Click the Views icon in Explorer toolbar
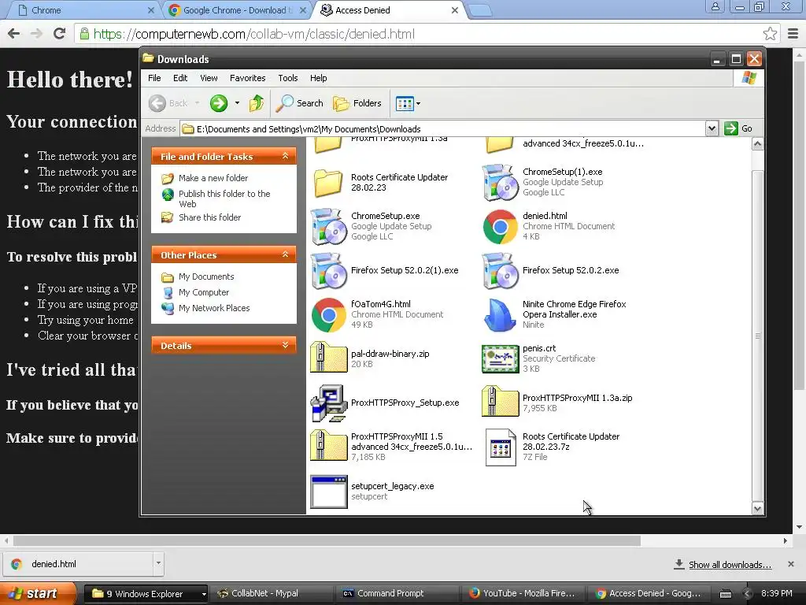Screen dimensions: 806x605 [405, 103]
